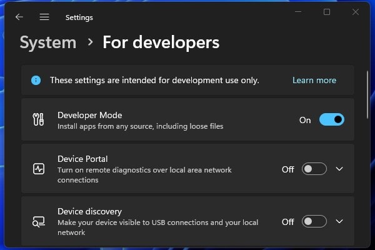Click the Device Portal diagnostics icon

pos(39,169)
